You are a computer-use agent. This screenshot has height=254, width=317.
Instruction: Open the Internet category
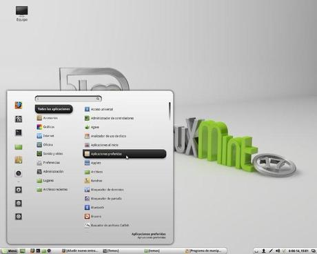(x=45, y=136)
